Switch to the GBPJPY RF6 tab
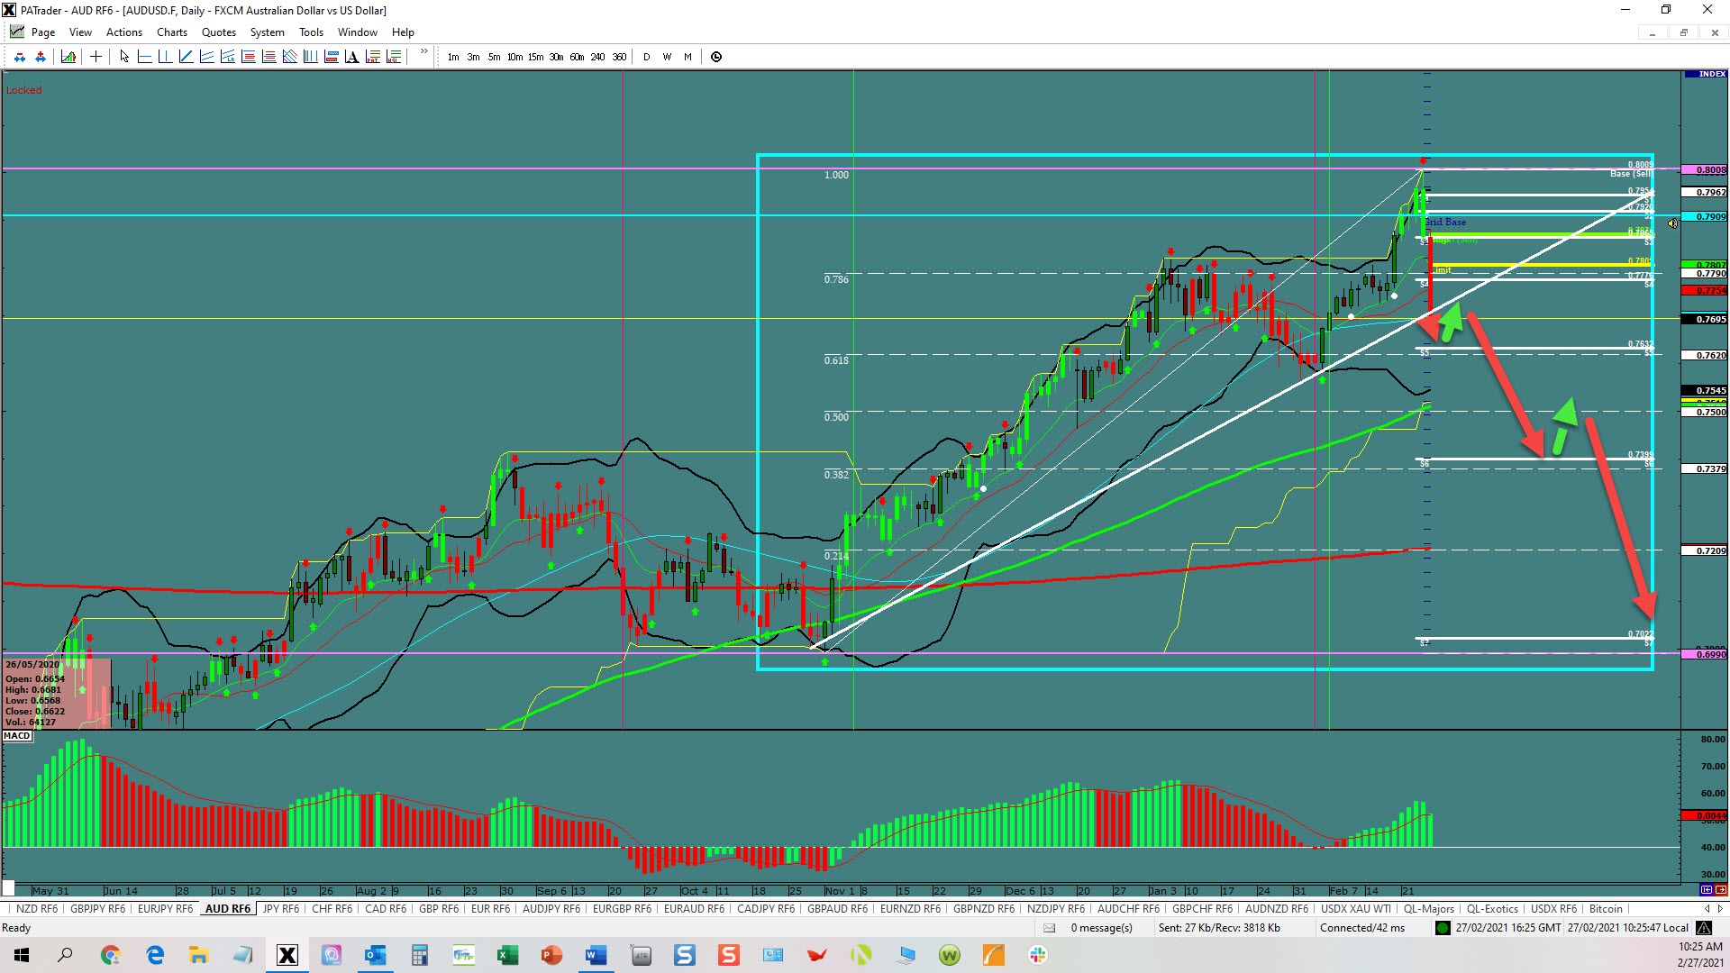Viewport: 1730px width, 973px height. tap(98, 909)
